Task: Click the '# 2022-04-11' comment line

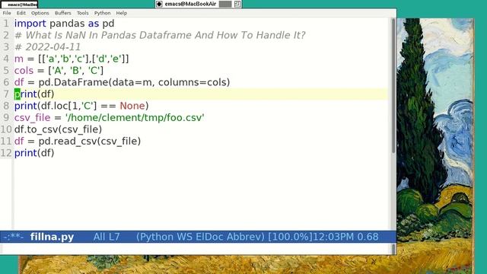Action: tap(47, 47)
